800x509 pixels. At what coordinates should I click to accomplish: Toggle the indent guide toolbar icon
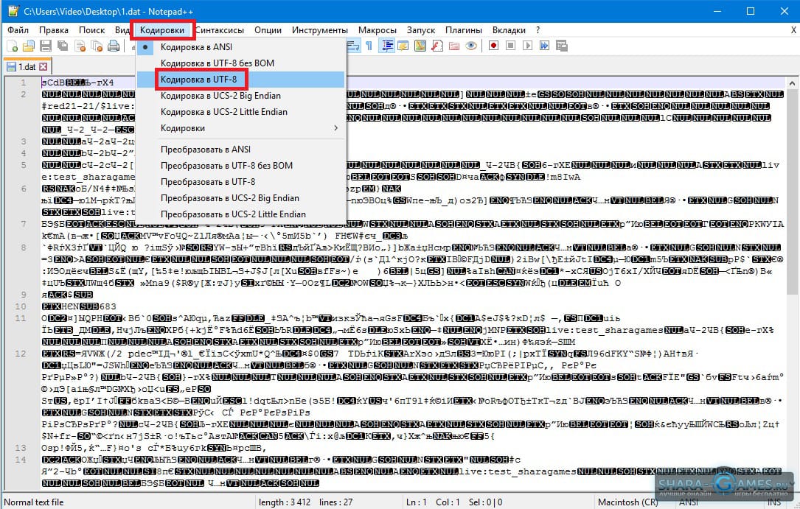[x=387, y=46]
